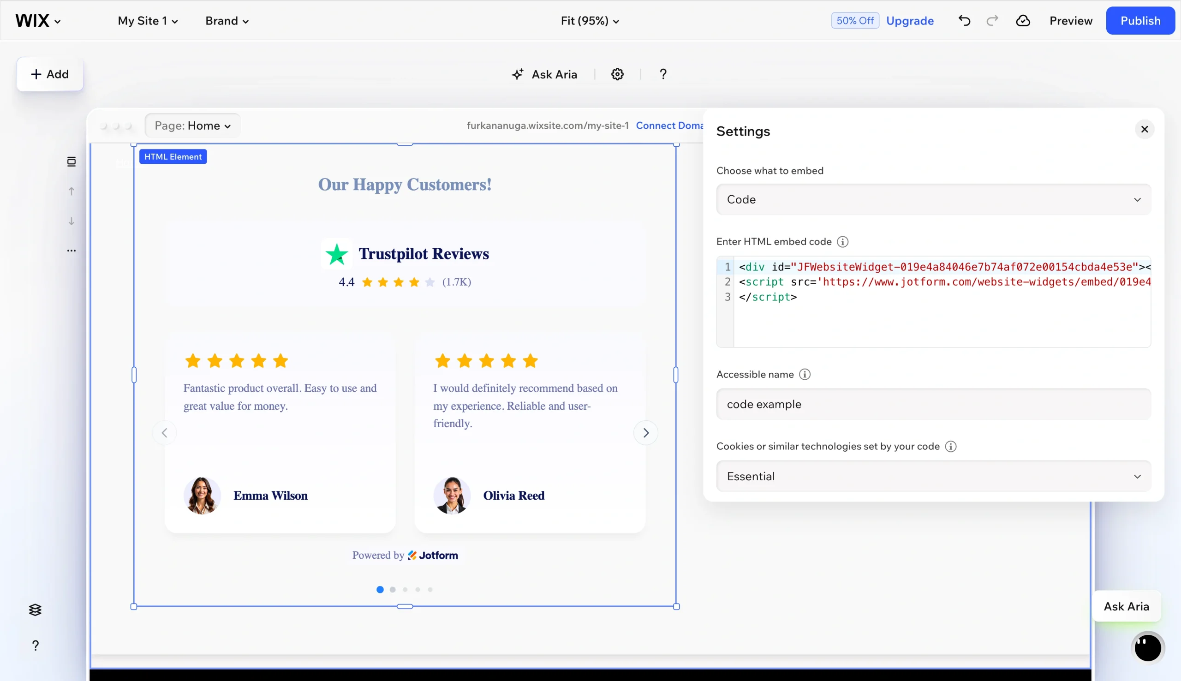
Task: Click the section layout icon
Action: [71, 162]
